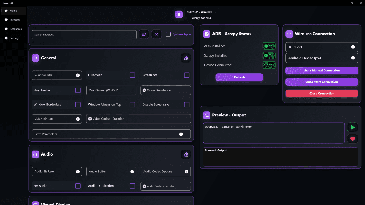The height and width of the screenshot is (205, 365).
Task: Run command with green play icon
Action: click(x=352, y=128)
